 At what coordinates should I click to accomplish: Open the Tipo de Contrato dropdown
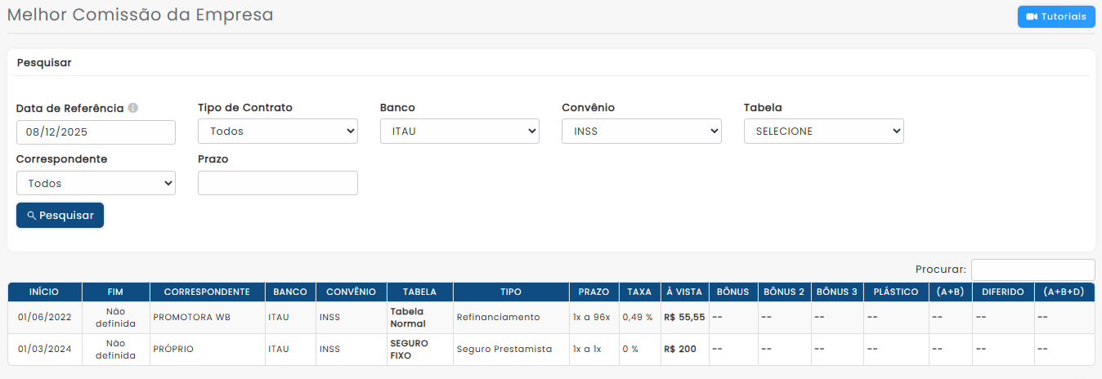277,132
